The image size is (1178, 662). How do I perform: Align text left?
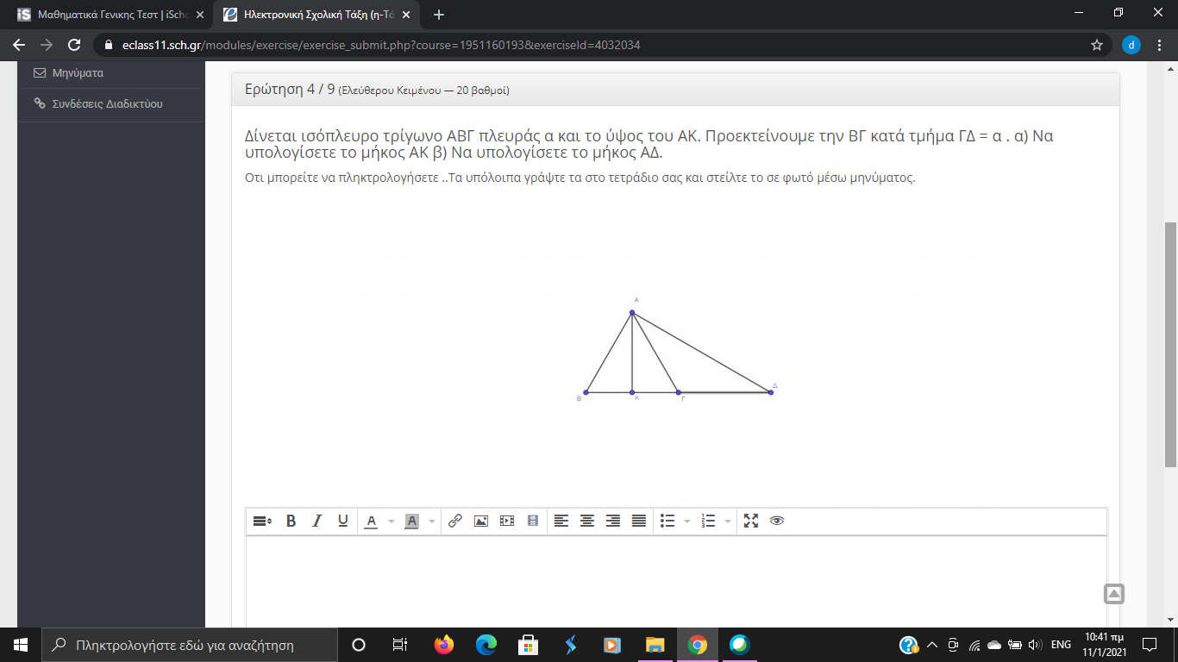point(561,521)
